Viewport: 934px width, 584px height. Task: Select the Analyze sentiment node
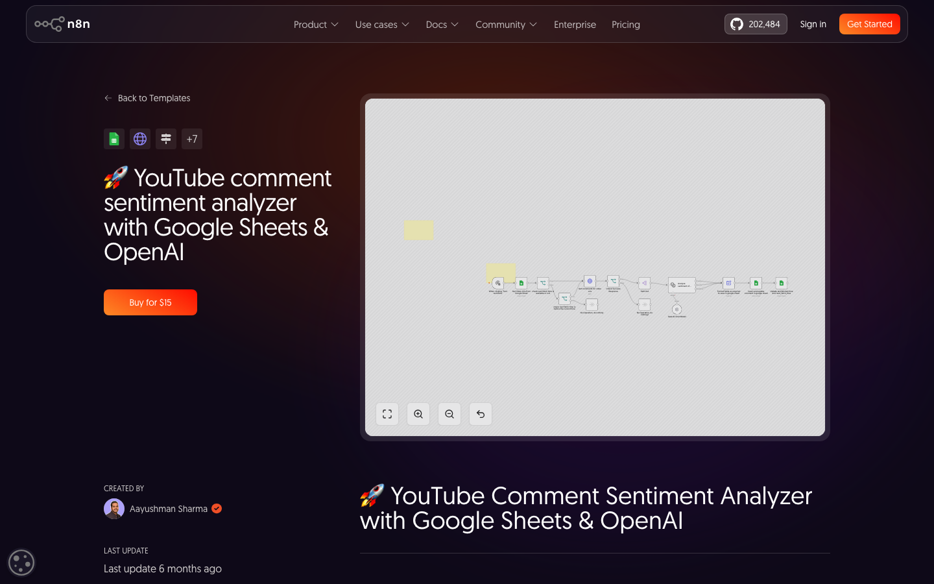(x=682, y=285)
